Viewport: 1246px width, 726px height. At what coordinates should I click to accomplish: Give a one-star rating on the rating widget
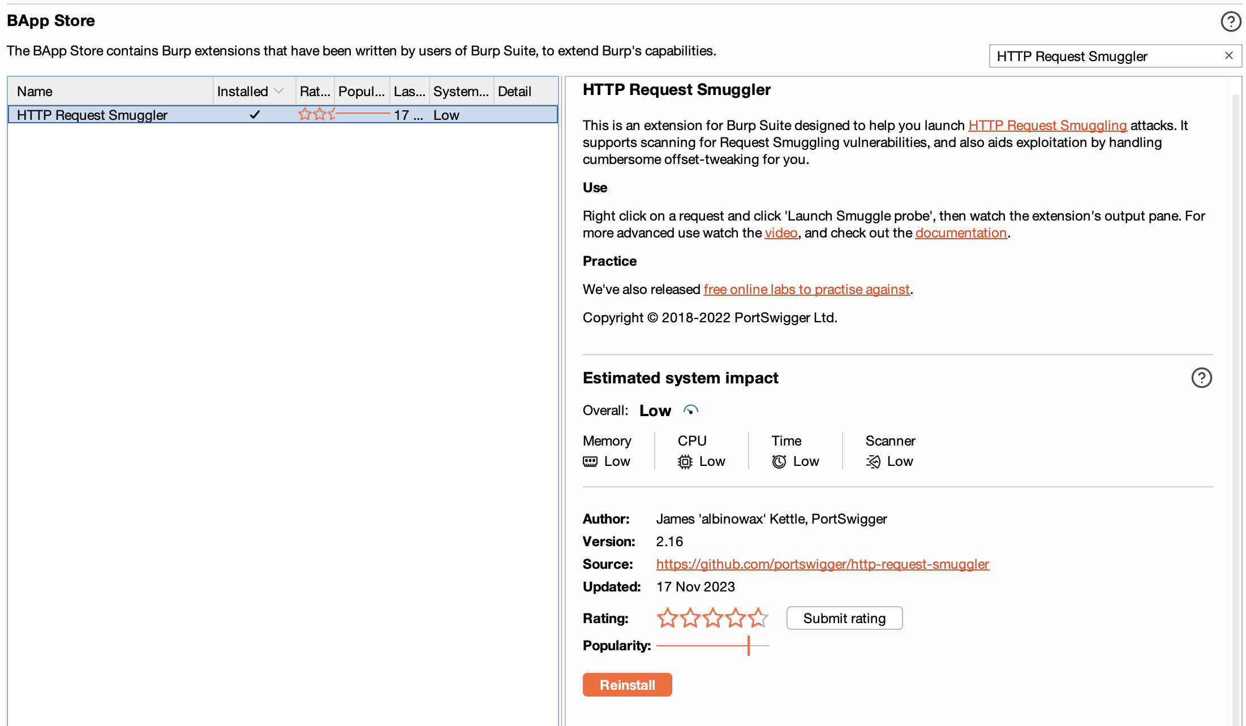point(667,618)
